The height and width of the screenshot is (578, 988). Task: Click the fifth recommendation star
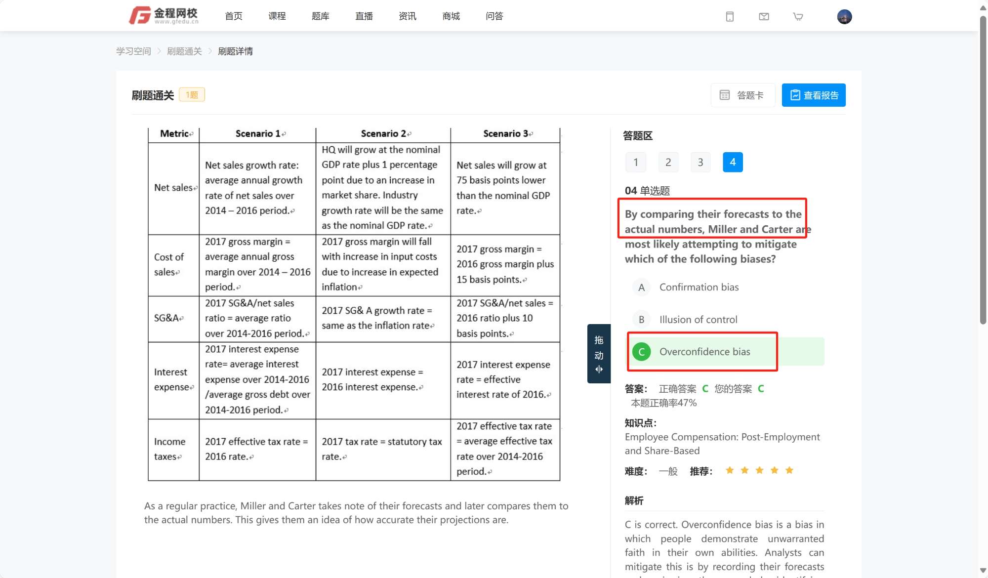(789, 470)
